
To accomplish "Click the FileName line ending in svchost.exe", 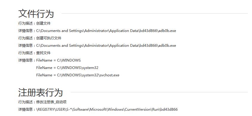I will pyautogui.click(x=78, y=75).
